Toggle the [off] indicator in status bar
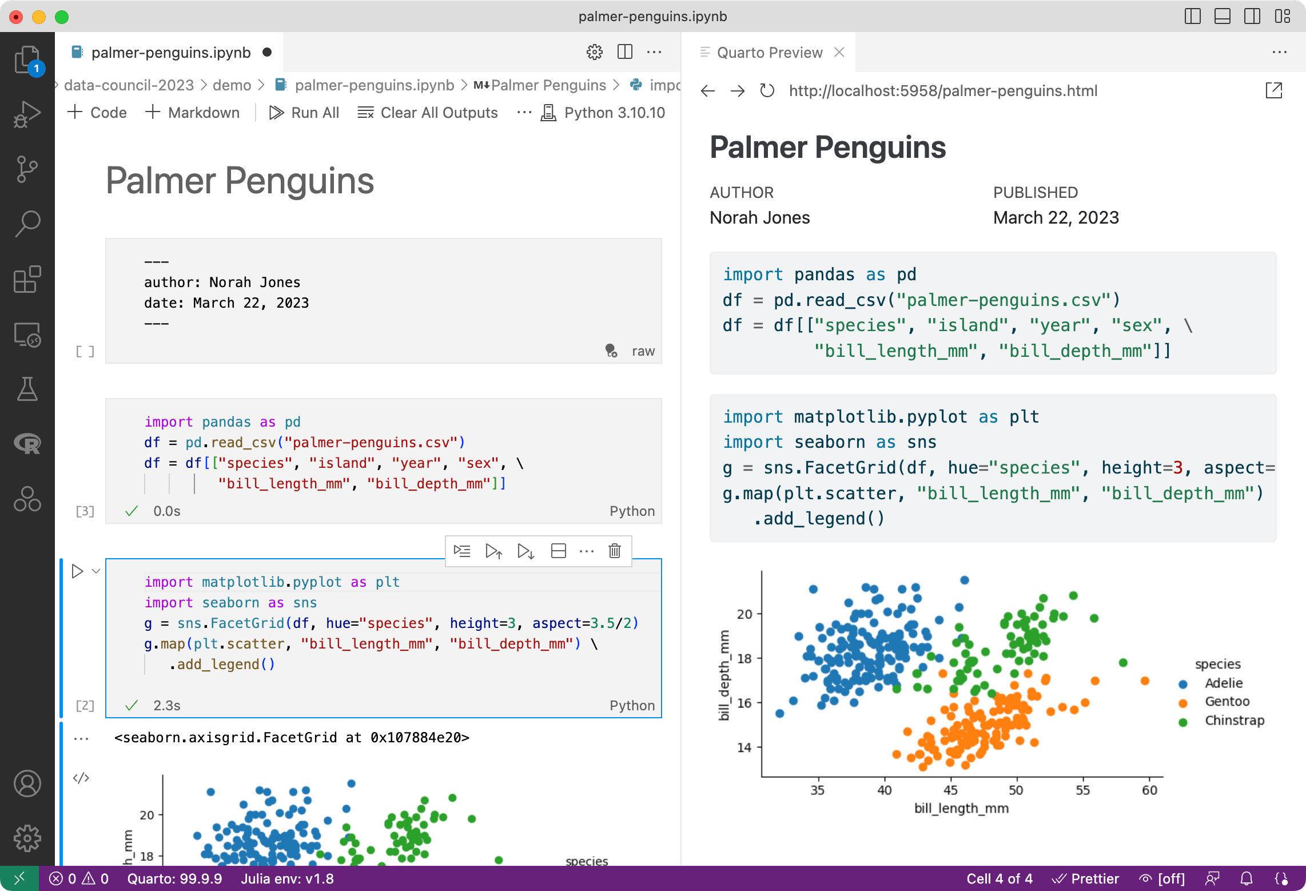The height and width of the screenshot is (891, 1306). coord(1161,878)
